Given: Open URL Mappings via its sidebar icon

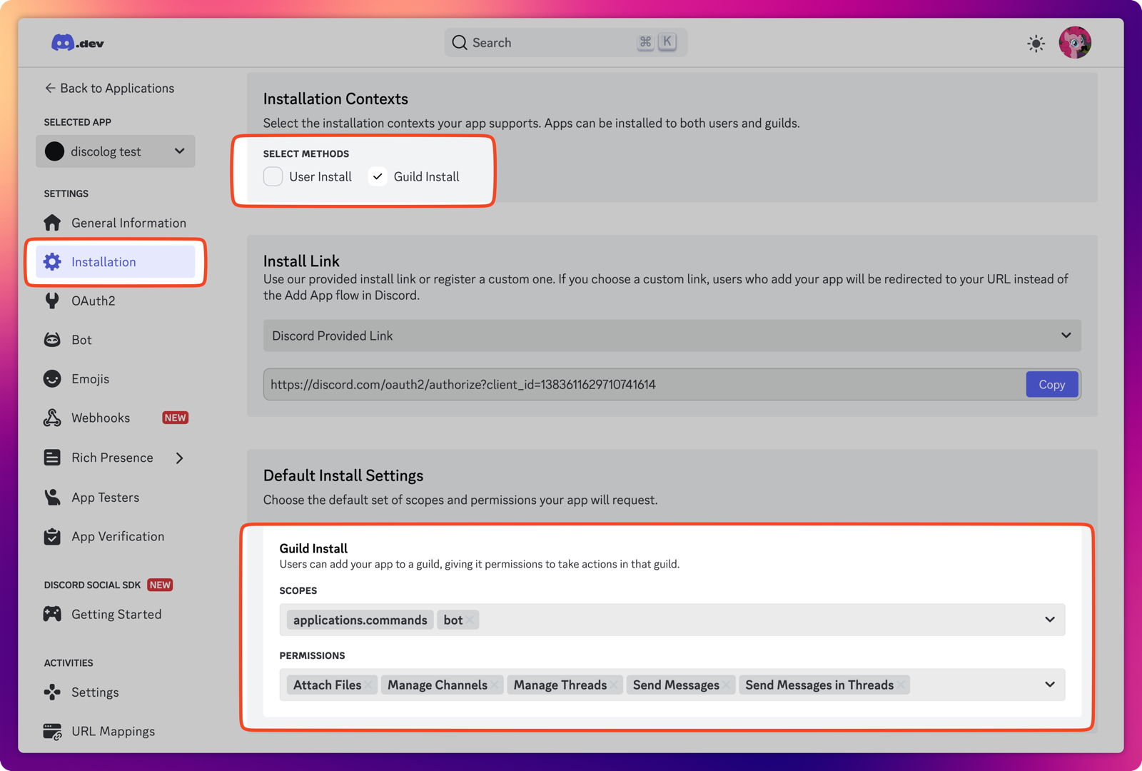Looking at the screenshot, I should (x=52, y=731).
